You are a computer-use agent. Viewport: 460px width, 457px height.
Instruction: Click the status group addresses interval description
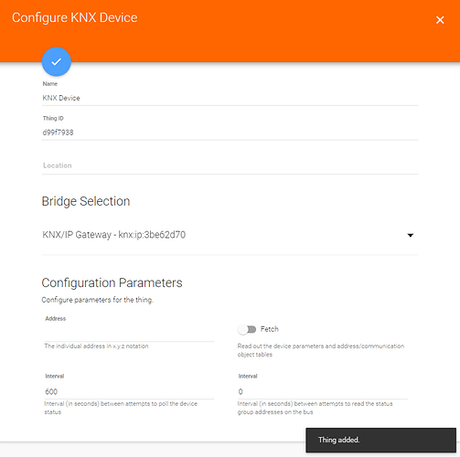(x=315, y=408)
